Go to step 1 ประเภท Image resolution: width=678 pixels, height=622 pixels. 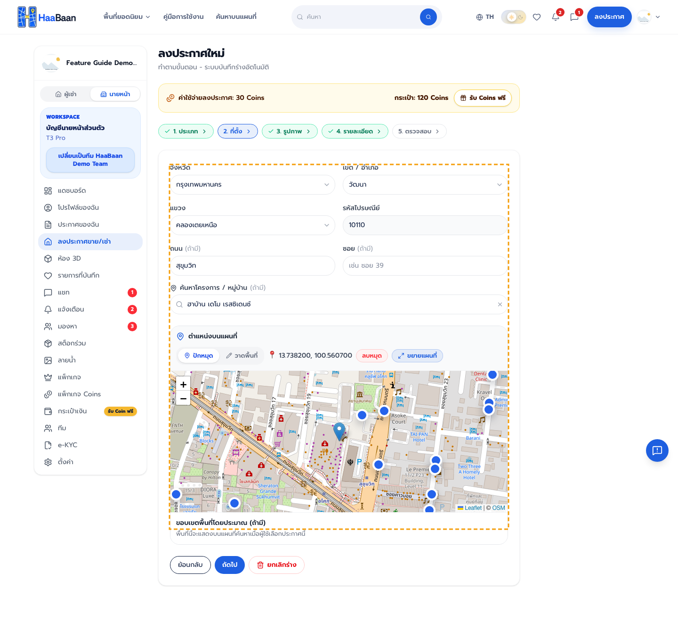[186, 131]
